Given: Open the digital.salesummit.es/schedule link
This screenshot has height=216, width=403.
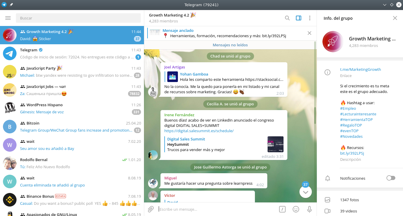Looking at the screenshot, I should (x=199, y=131).
